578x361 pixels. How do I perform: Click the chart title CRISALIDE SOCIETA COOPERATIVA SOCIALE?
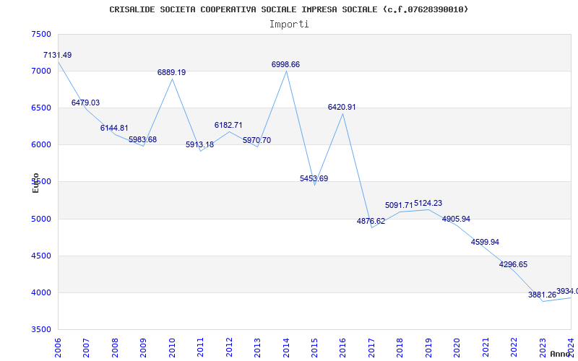pyautogui.click(x=288, y=9)
